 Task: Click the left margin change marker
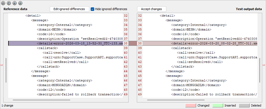click(x=2, y=65)
